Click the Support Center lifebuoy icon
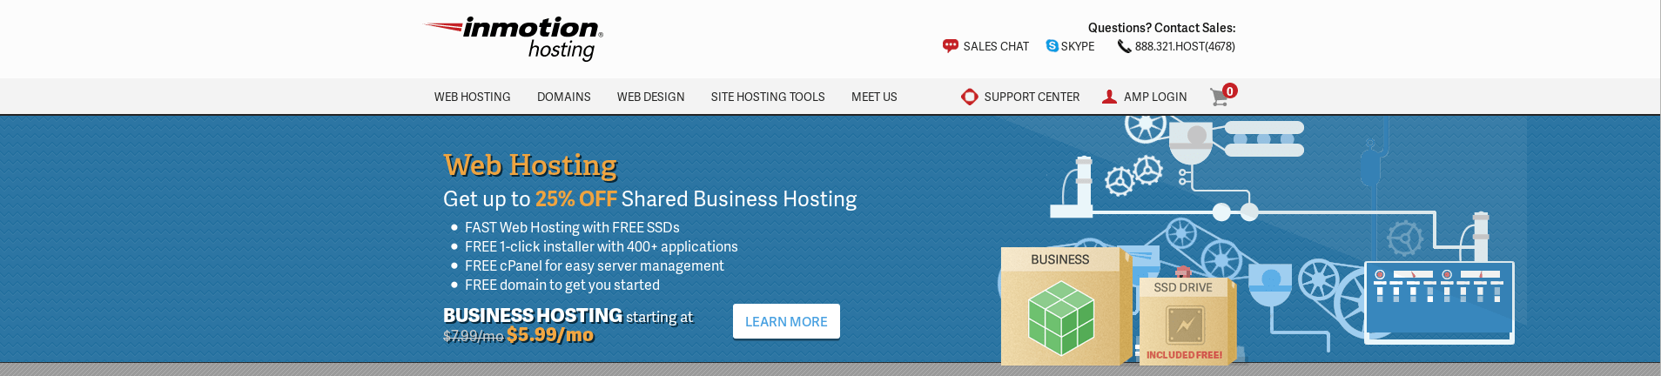 click(969, 97)
